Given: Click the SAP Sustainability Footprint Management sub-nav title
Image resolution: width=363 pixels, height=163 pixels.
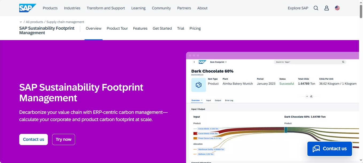Looking at the screenshot, I should point(47,30).
